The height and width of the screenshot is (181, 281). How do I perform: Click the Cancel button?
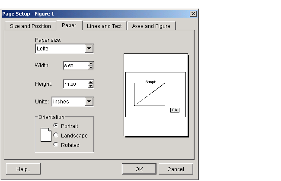click(x=176, y=169)
